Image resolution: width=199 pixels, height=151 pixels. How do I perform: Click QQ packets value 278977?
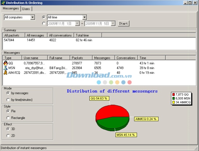(x=77, y=63)
